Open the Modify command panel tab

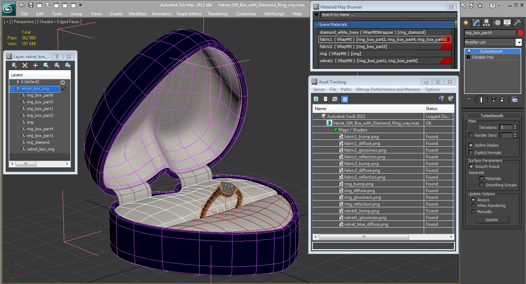476,23
